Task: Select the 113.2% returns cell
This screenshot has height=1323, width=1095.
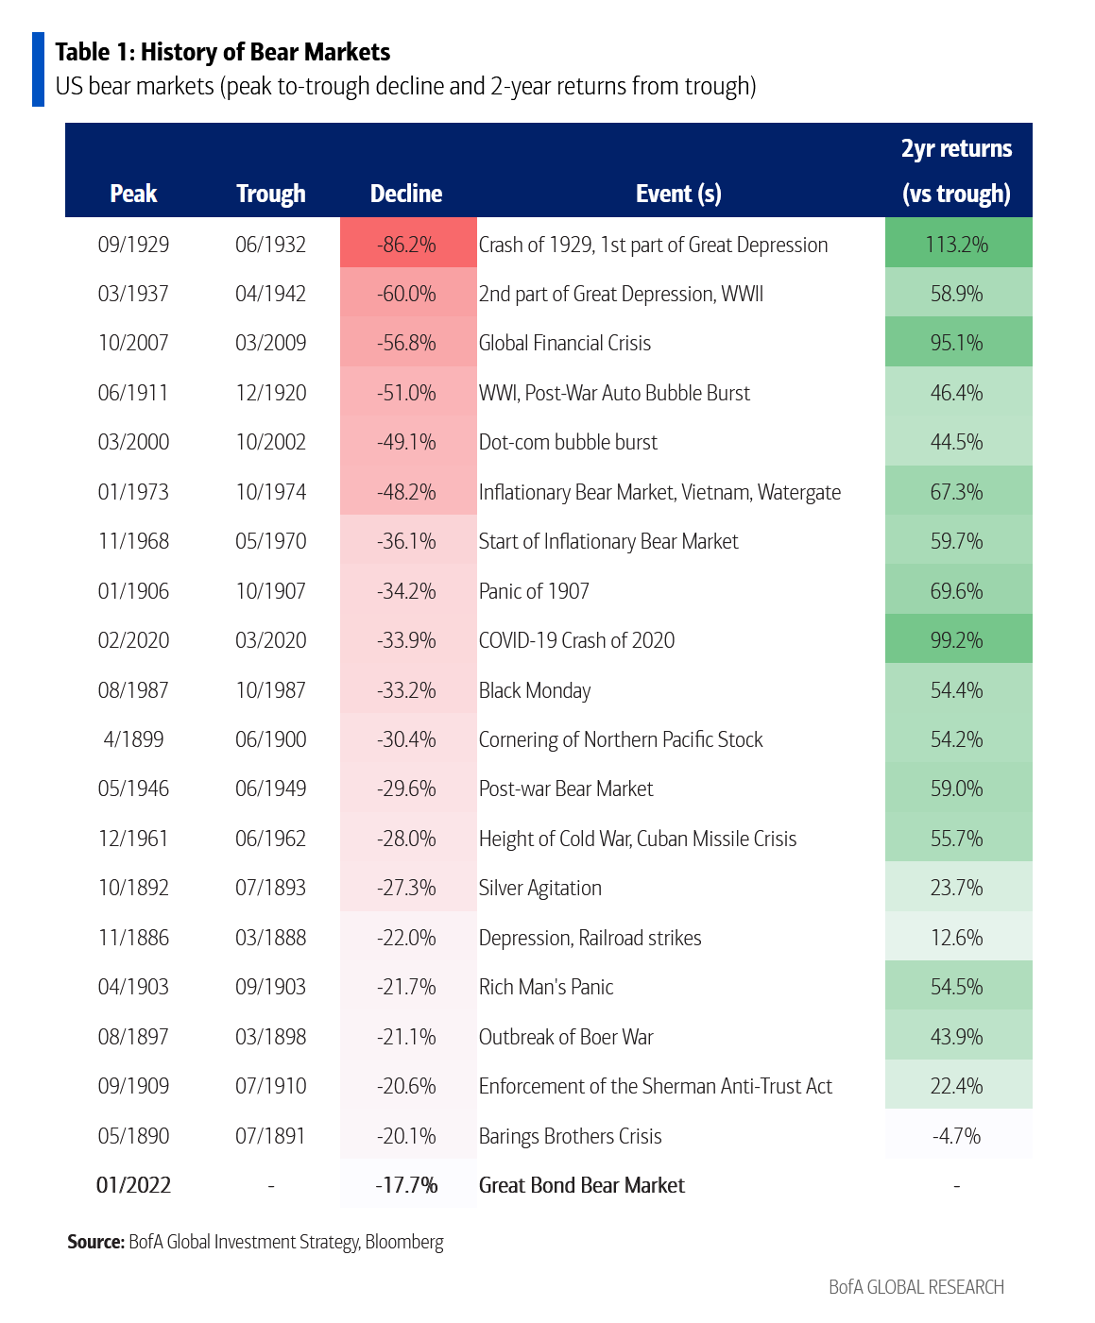Action: tap(958, 244)
